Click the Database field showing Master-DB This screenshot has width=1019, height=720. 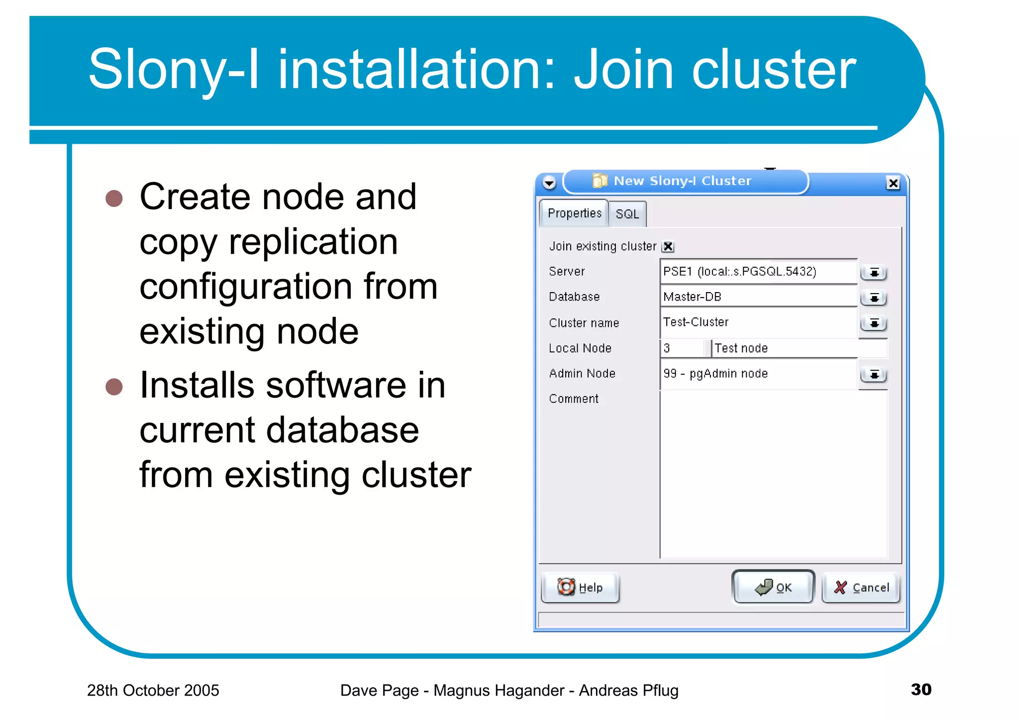759,297
